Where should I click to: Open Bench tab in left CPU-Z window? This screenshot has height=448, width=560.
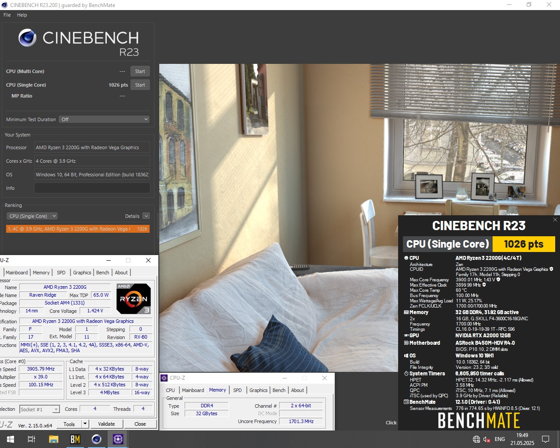coord(103,273)
